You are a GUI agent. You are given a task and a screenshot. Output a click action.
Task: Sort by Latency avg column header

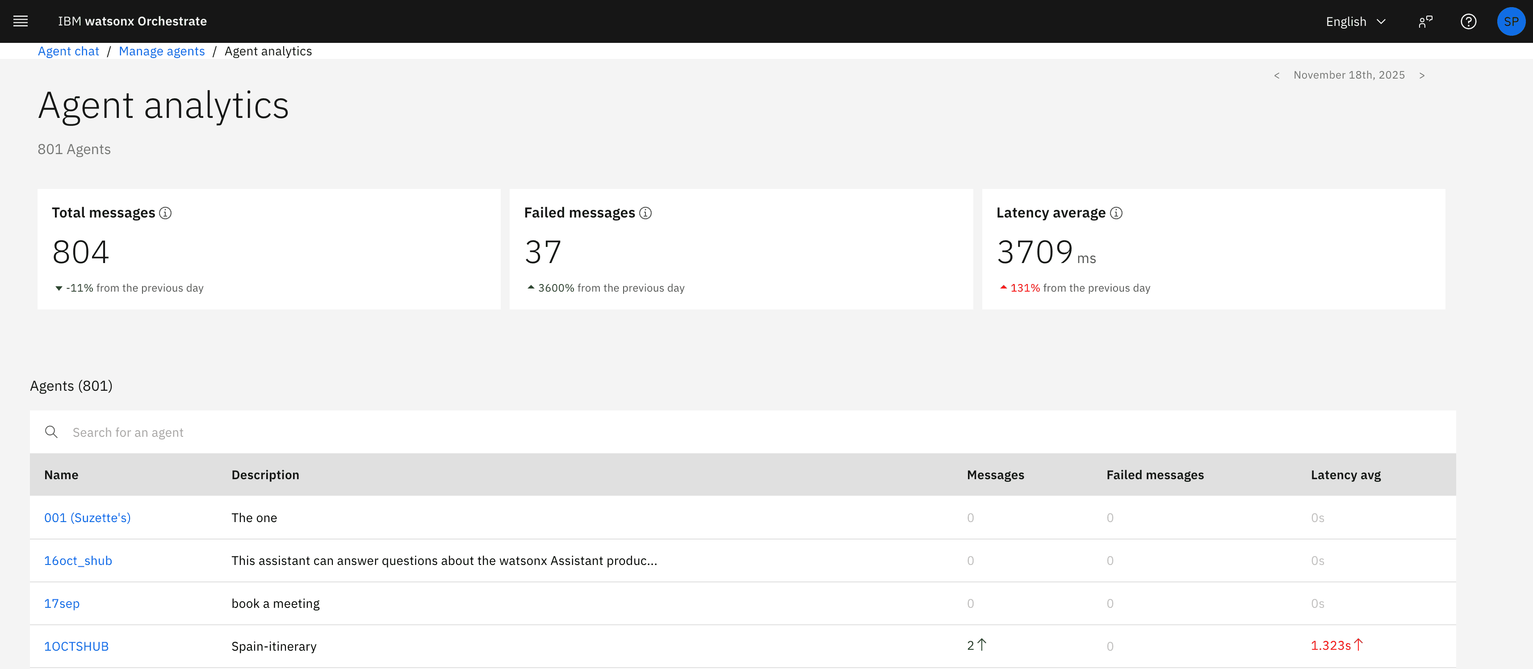(x=1345, y=475)
